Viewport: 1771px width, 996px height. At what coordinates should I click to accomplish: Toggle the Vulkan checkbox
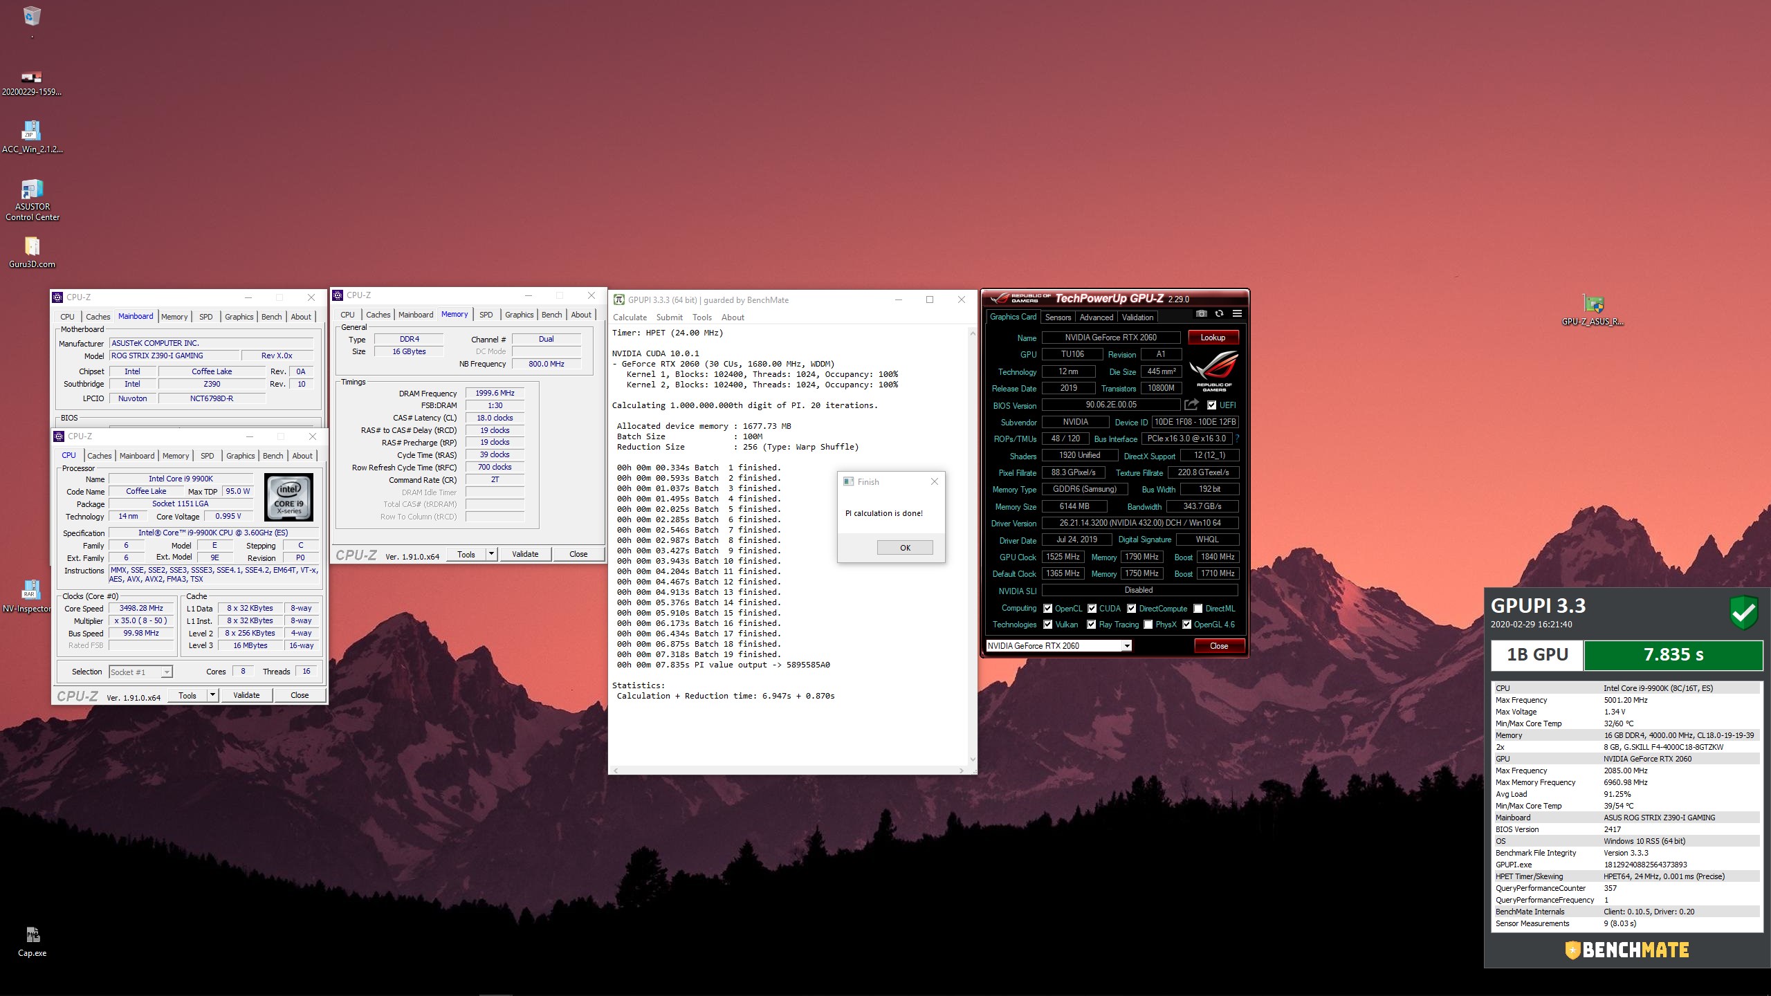click(1047, 625)
